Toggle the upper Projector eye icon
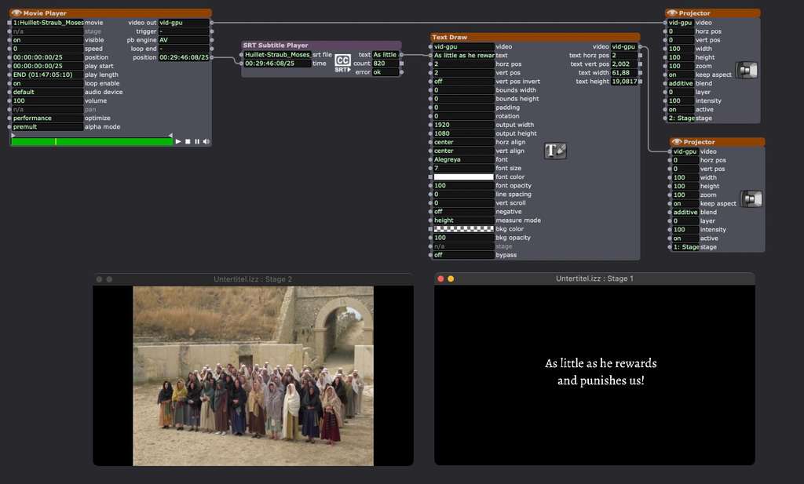The height and width of the screenshot is (484, 804). pyautogui.click(x=672, y=13)
